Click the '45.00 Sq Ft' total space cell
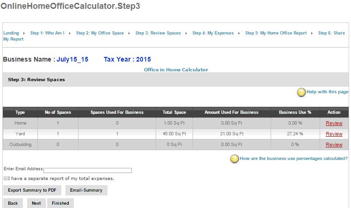 click(x=174, y=134)
